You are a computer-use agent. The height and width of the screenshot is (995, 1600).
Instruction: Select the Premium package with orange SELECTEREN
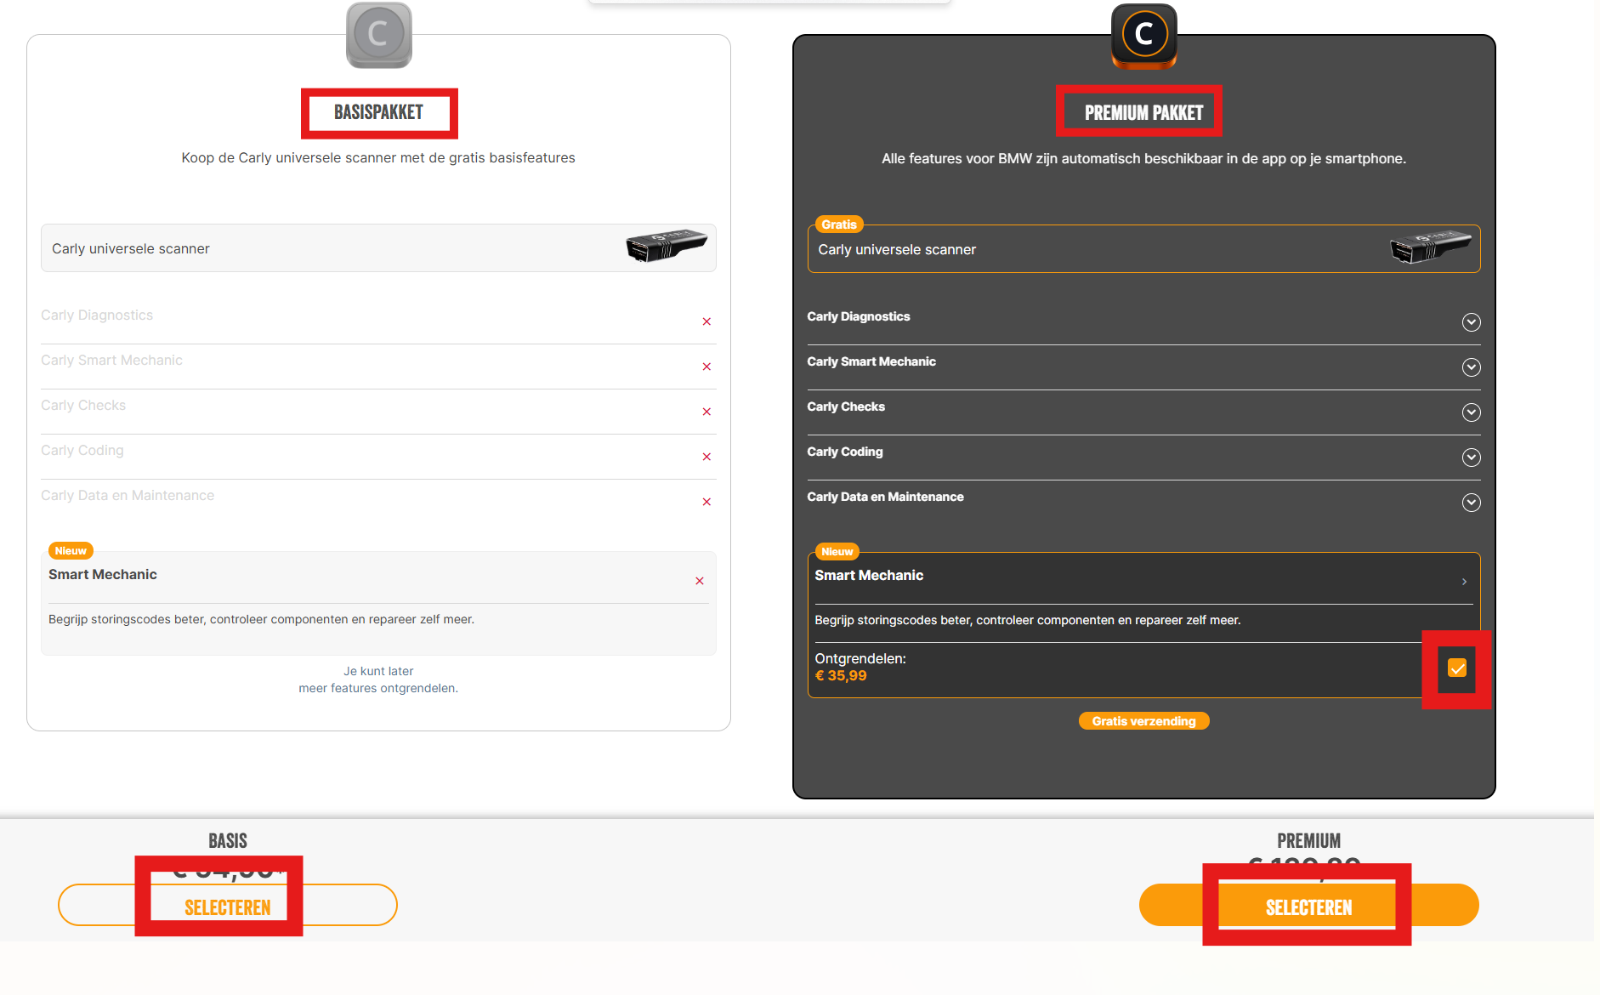click(1309, 905)
